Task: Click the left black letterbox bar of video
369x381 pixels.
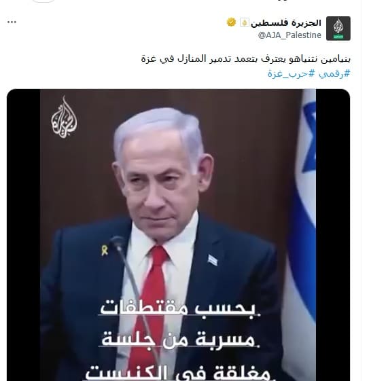Action: coord(24,235)
